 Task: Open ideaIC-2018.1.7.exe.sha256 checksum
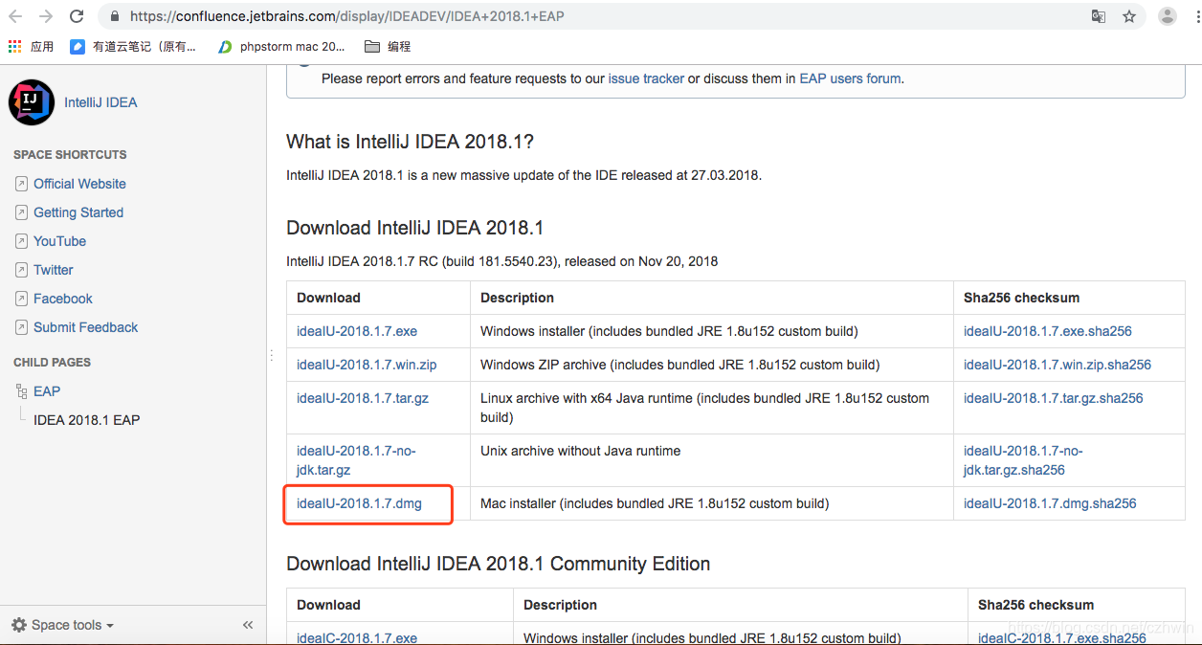click(1062, 638)
